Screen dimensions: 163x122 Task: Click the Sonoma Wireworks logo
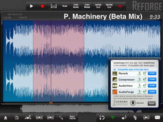pos(121,103)
